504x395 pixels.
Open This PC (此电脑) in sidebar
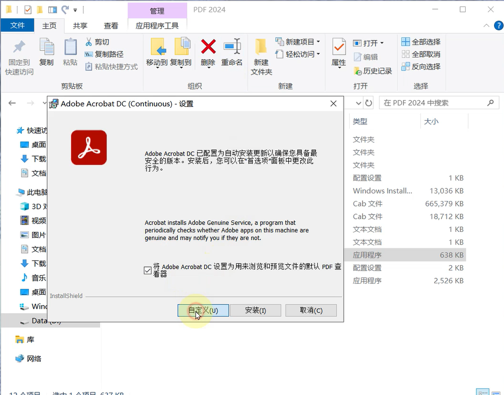click(32, 192)
